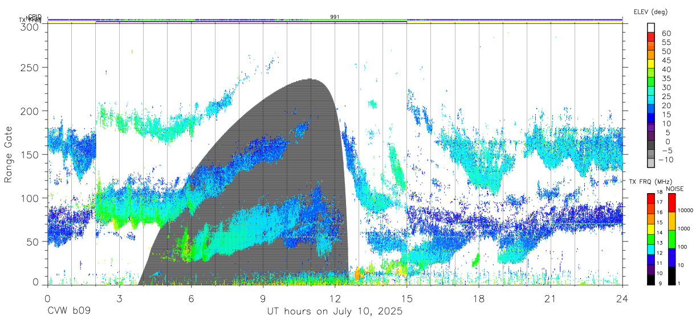The image size is (700, 323).
Task: Click the '6' tick label on the UT hours axis
Action: [191, 299]
